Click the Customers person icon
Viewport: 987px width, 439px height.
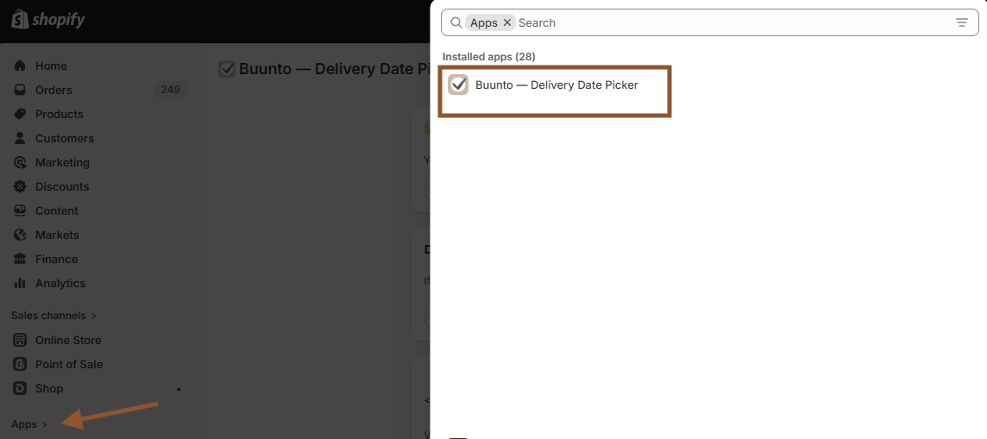(20, 138)
